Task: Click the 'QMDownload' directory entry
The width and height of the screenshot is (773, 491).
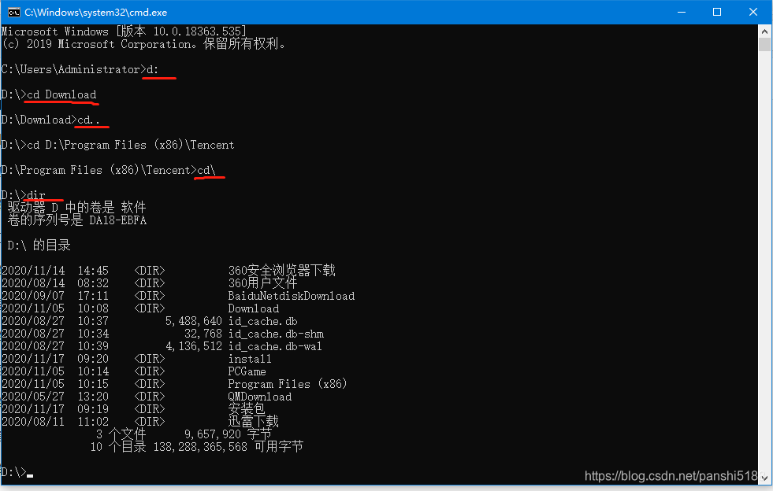Action: point(260,397)
